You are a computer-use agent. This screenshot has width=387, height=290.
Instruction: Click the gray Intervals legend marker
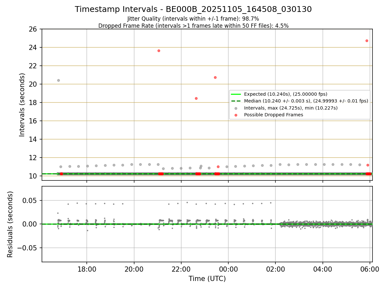click(236, 108)
